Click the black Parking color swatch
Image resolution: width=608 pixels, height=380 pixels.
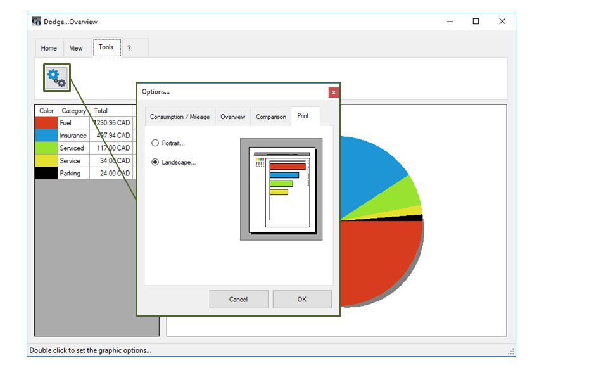46,174
